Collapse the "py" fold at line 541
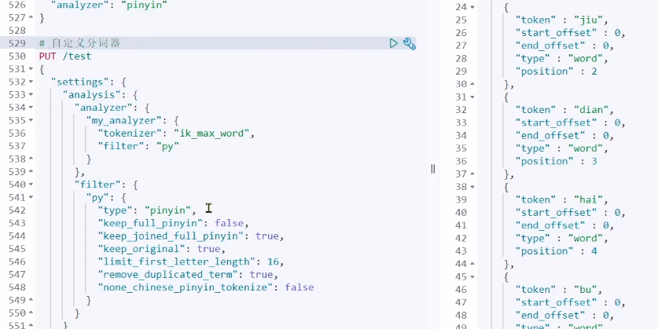 (x=31, y=197)
